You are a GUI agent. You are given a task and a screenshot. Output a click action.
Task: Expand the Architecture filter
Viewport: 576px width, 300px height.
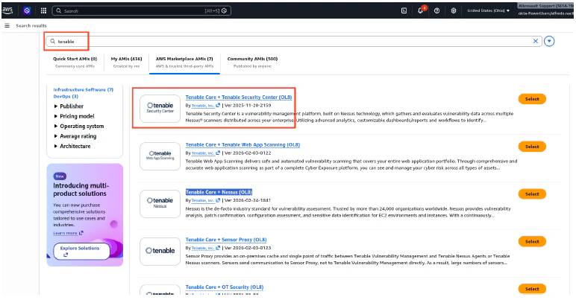point(72,146)
